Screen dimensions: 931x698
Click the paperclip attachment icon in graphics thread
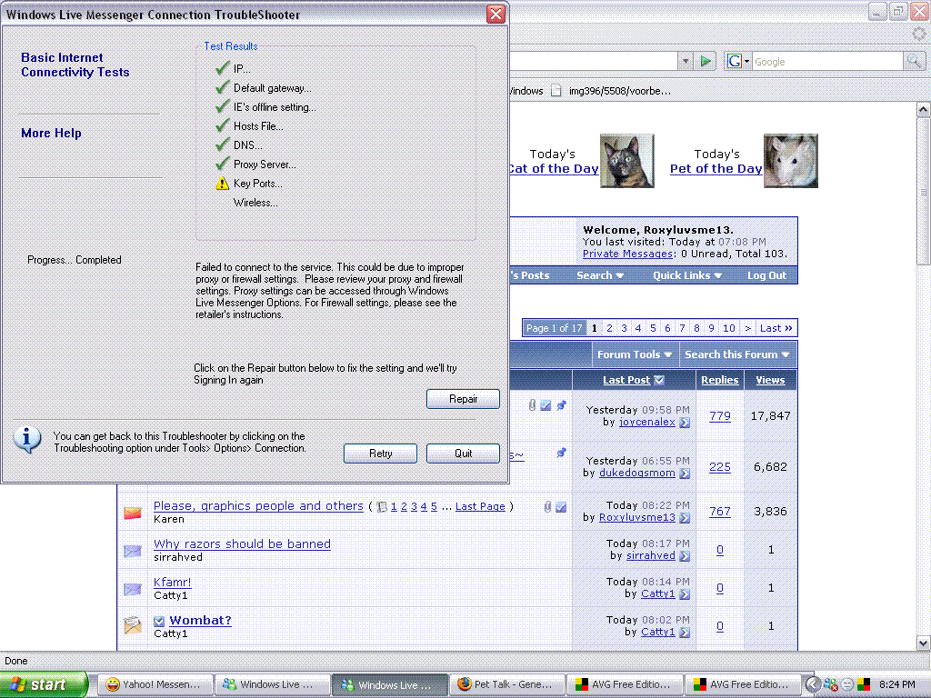[x=547, y=506]
